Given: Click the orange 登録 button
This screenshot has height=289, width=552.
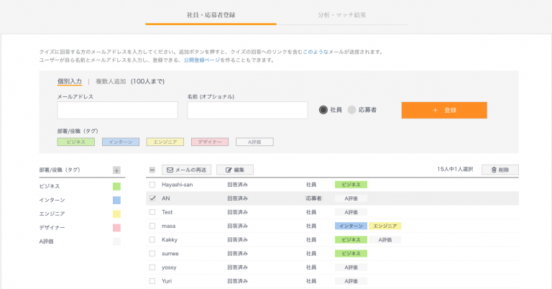Looking at the screenshot, I should pyautogui.click(x=444, y=110).
